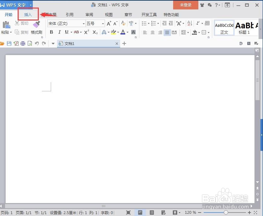The width and height of the screenshot is (263, 216).
Task: Expand the font color dropdown arrow
Action: [x=128, y=32]
